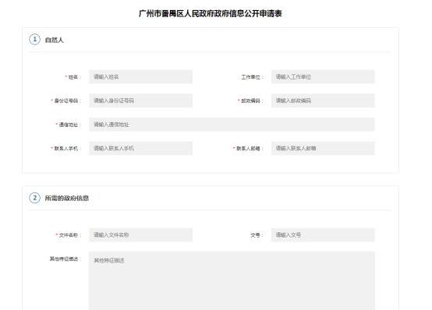Click the 联系人手机 input field
432x310 pixels.
click(x=141, y=149)
